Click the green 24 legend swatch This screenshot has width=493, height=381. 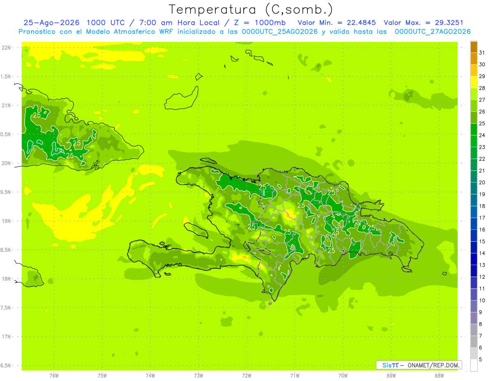tap(474, 129)
